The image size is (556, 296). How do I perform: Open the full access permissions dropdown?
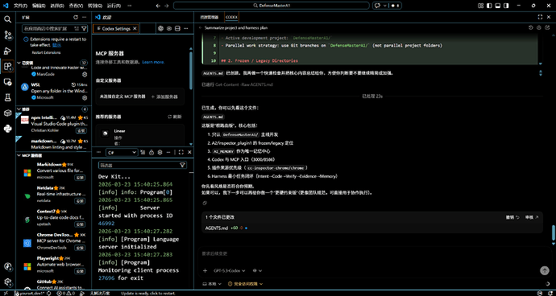[246, 284]
